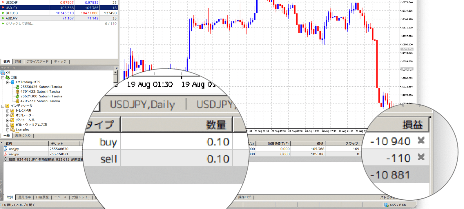The width and height of the screenshot is (464, 209).
Task: Close the navigator panel
Action: tap(117, 68)
